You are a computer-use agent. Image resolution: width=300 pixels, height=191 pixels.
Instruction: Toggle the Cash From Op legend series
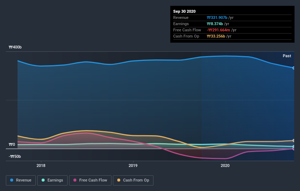(133, 180)
